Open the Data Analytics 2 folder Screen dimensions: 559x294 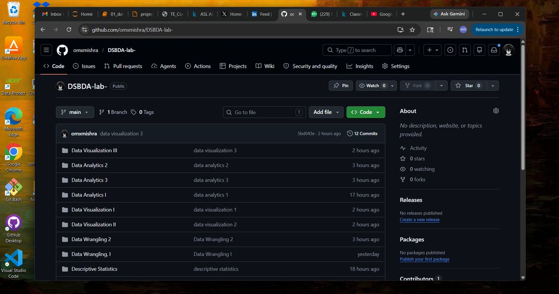(x=89, y=165)
